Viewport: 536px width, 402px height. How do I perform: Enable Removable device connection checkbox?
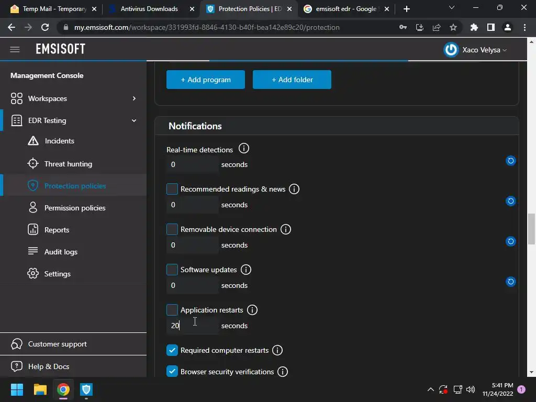(x=172, y=229)
